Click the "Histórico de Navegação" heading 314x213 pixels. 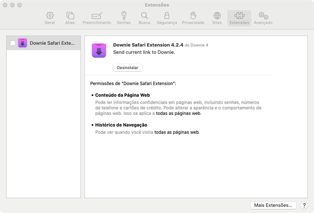tap(121, 125)
